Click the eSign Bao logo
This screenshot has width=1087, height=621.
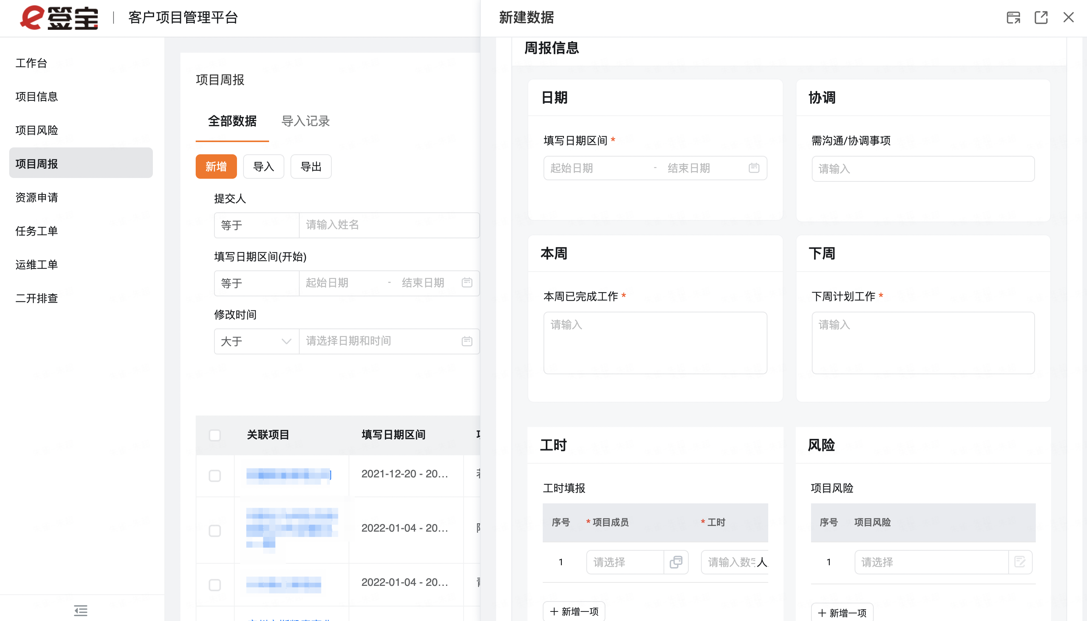[x=59, y=18]
